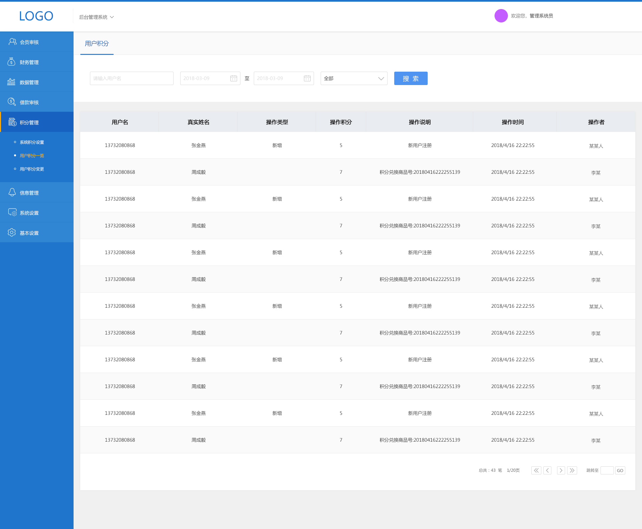This screenshot has width=642, height=529.
Task: Click 周成毅 in the second table row
Action: coord(198,172)
